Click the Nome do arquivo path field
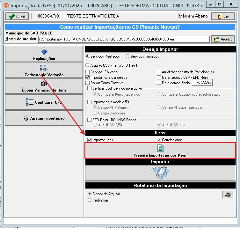Viewport: 240px width, 228px height. pyautogui.click(x=124, y=39)
